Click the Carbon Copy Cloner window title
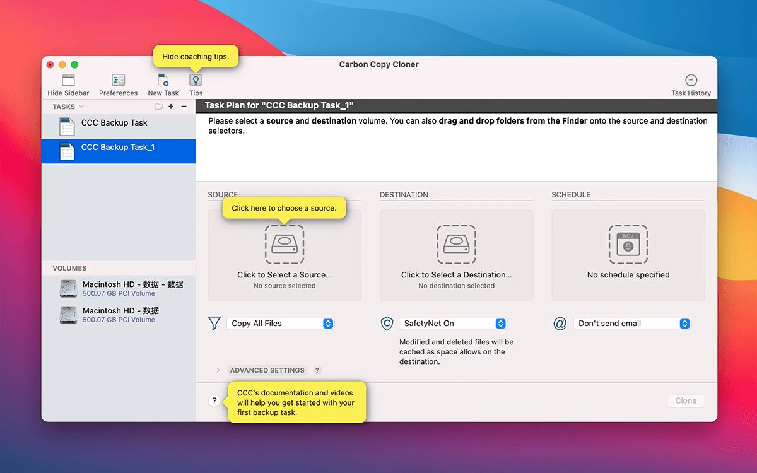Image resolution: width=757 pixels, height=473 pixels. (x=378, y=64)
